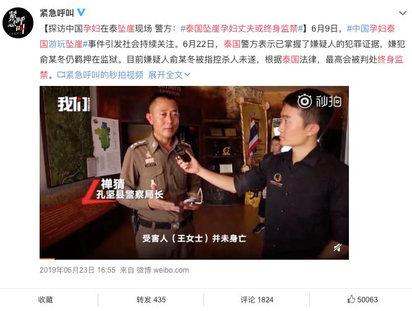Open the post options chevron menu
The height and width of the screenshot is (311, 412).
403,13
